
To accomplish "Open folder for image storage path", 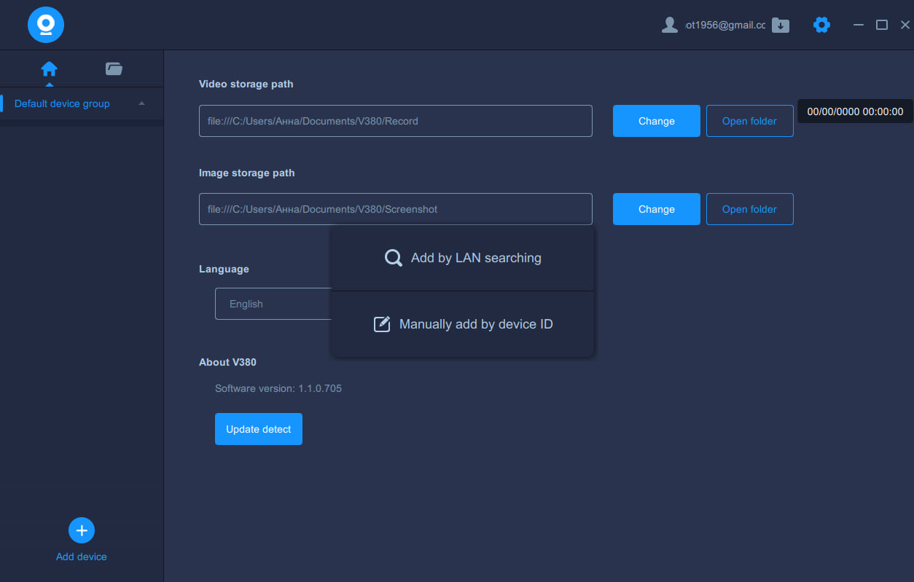I will coord(749,209).
